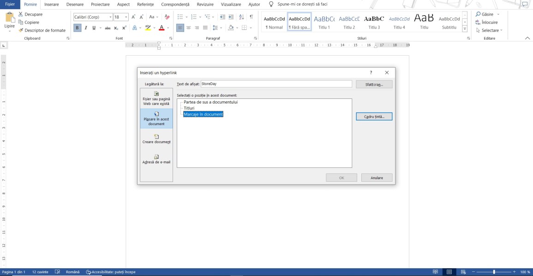This screenshot has height=276, width=533.
Task: Open help question mark in hyperlink dialog
Action: [x=371, y=73]
